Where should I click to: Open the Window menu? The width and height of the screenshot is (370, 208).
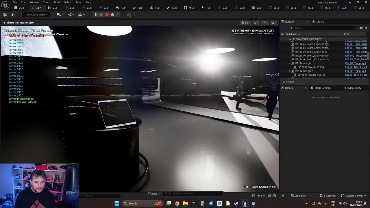(34, 2)
